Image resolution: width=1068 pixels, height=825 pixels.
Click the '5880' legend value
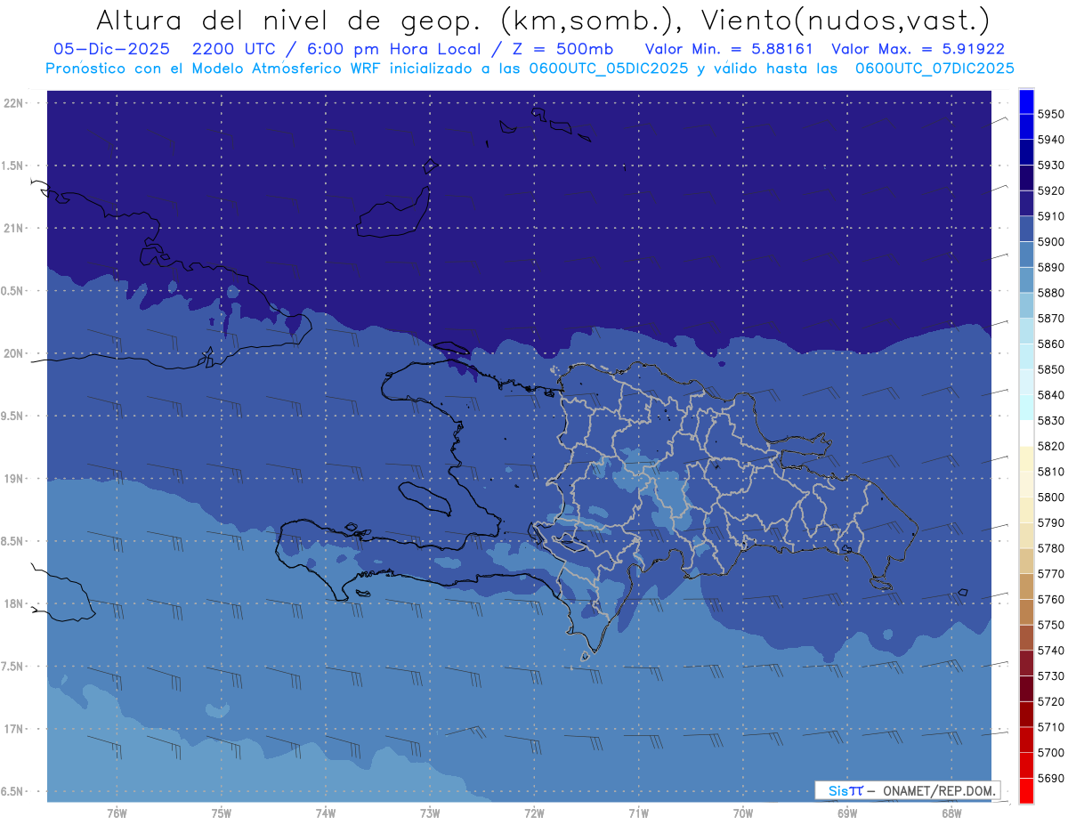1051,293
